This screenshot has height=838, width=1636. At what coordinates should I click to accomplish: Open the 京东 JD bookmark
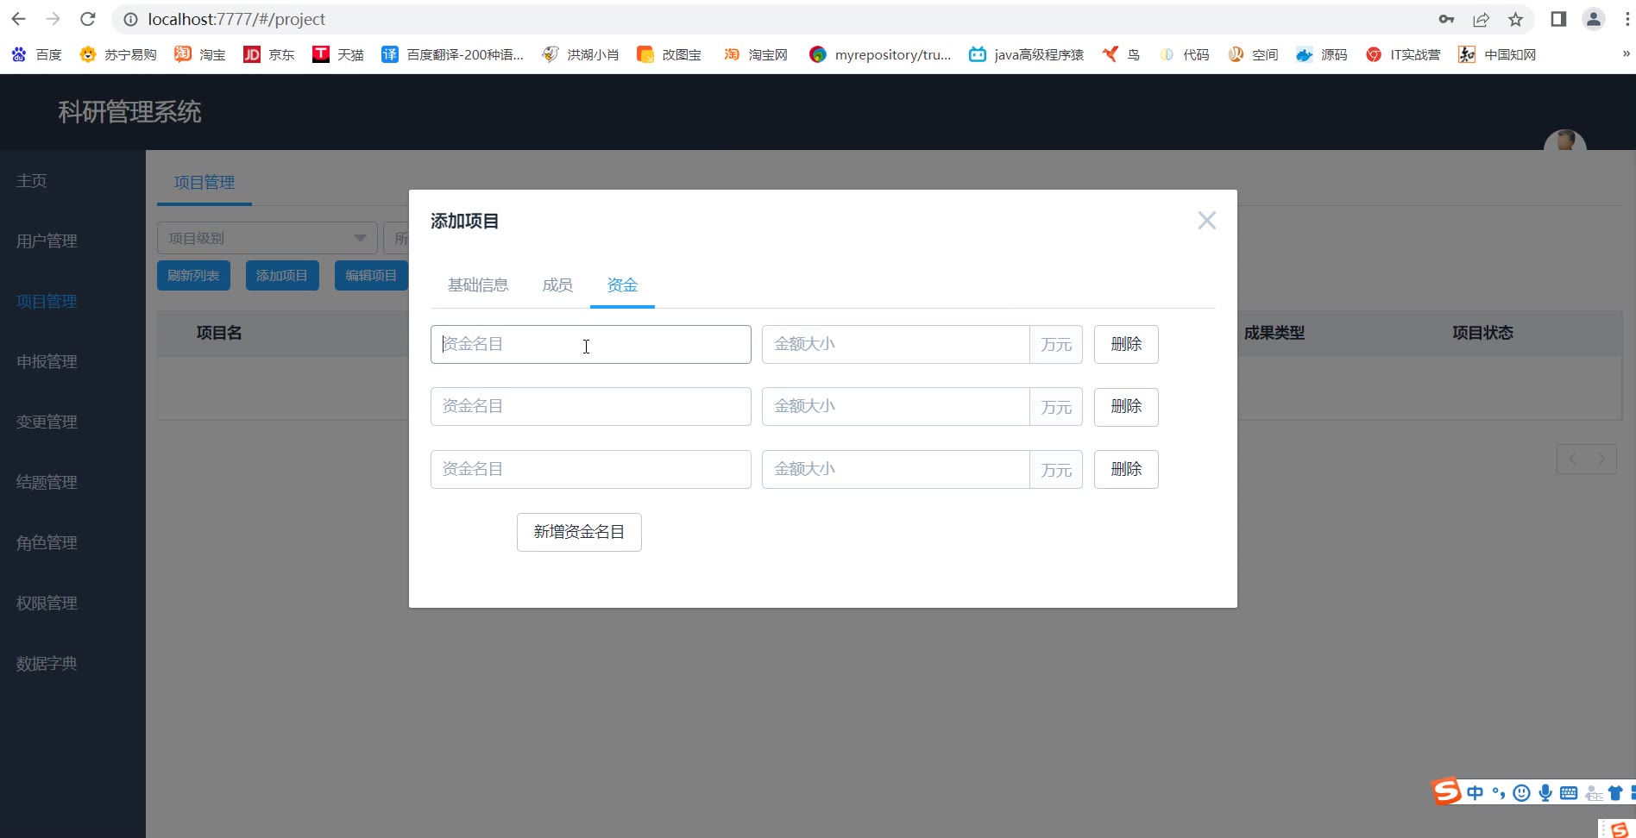tap(268, 54)
